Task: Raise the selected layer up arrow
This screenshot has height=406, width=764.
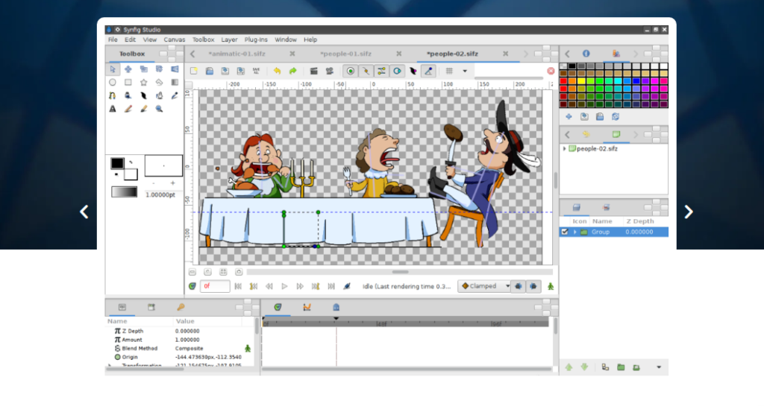Action: (569, 367)
